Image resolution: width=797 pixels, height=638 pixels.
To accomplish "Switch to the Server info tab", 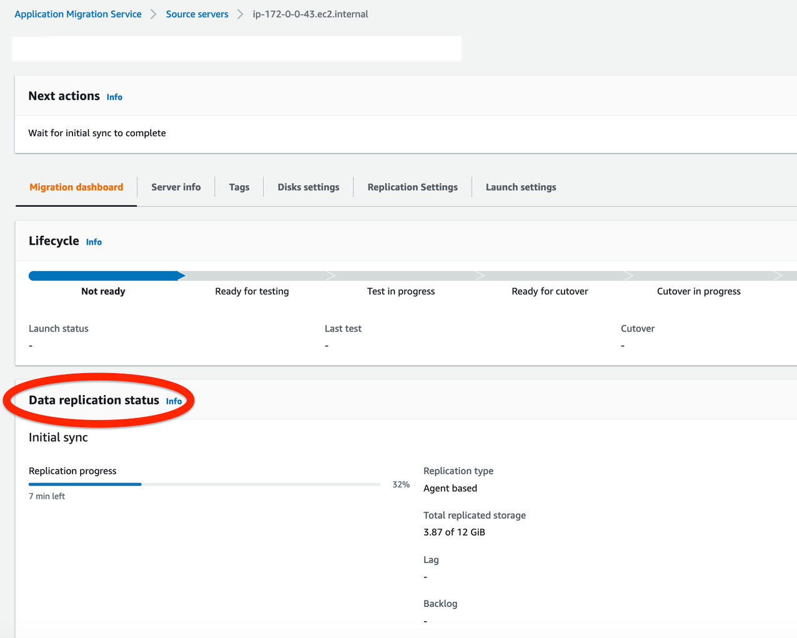I will click(x=176, y=187).
